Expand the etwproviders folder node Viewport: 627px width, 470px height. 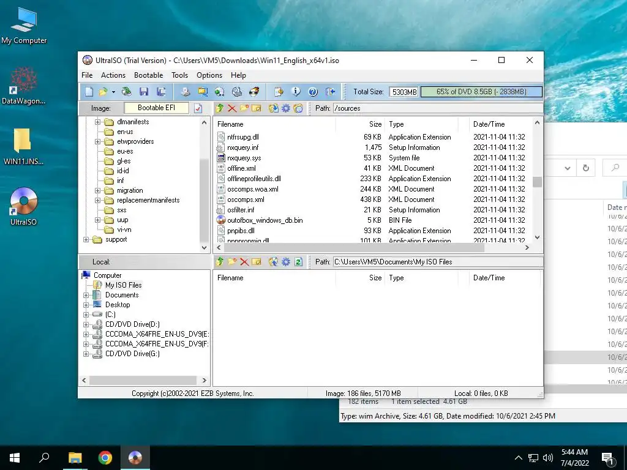pos(97,141)
